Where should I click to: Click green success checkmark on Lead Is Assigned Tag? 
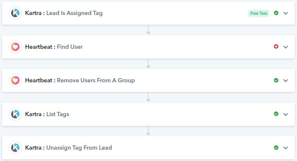tap(276, 13)
